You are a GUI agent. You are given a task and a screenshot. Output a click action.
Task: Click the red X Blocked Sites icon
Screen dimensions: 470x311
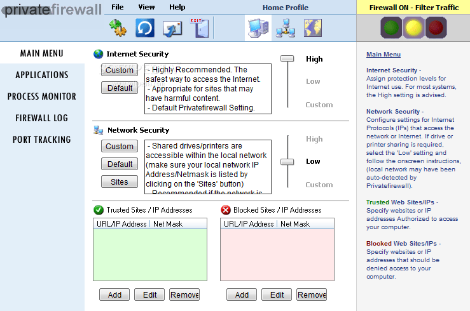point(226,210)
